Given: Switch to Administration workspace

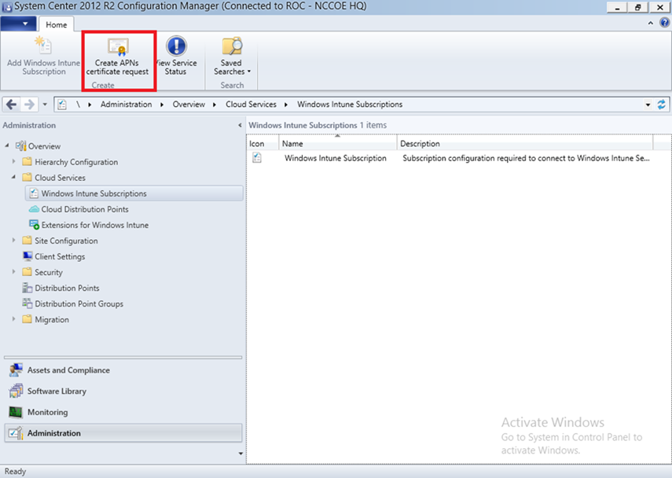Looking at the screenshot, I should (x=123, y=433).
